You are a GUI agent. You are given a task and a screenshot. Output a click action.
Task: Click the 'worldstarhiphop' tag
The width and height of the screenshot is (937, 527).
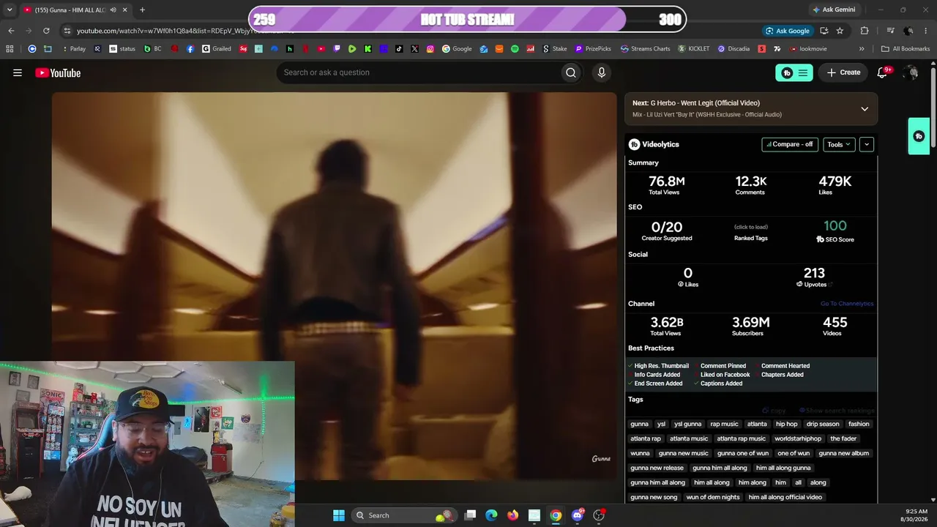798,438
